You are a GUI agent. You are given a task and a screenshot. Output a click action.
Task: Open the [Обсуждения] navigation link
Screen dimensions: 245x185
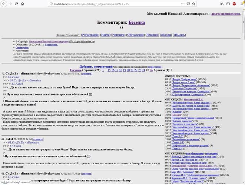coord(135,35)
